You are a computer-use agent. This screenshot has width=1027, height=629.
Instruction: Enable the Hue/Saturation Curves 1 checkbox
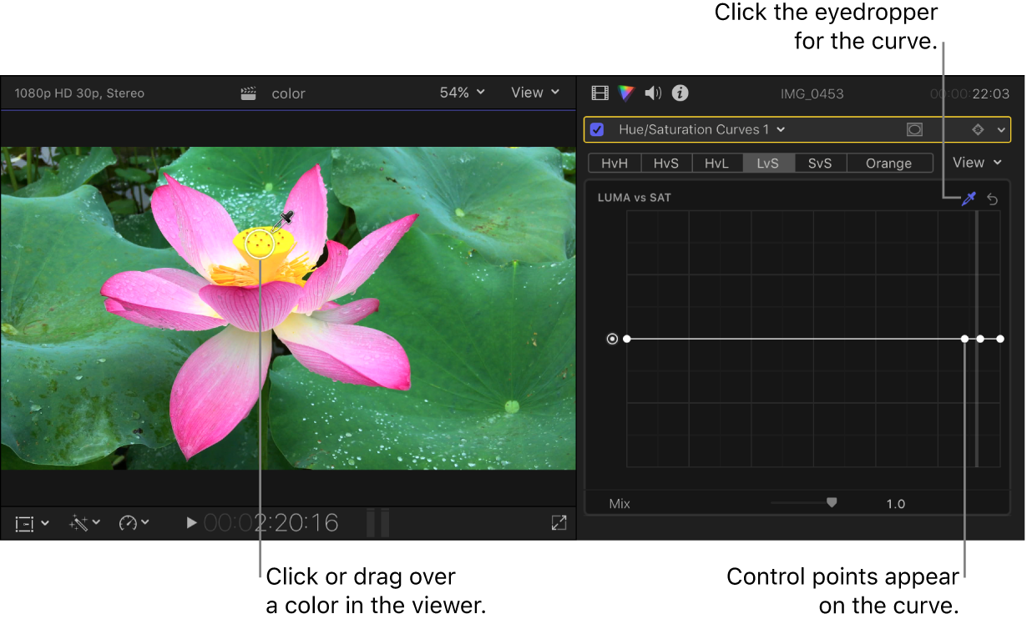click(x=596, y=129)
